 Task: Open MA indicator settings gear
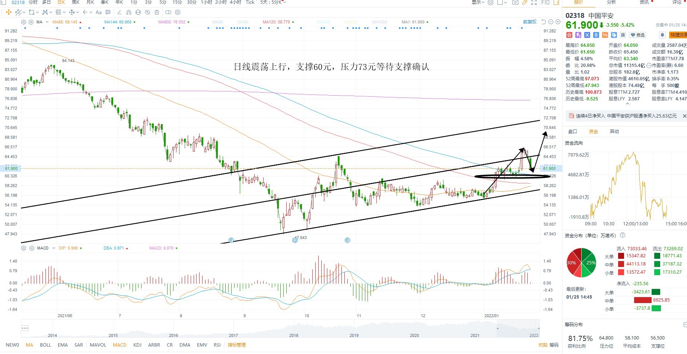point(24,22)
